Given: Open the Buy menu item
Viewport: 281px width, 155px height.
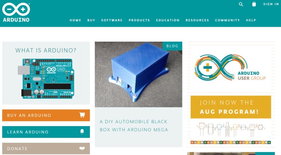Looking at the screenshot, I should coord(91,20).
